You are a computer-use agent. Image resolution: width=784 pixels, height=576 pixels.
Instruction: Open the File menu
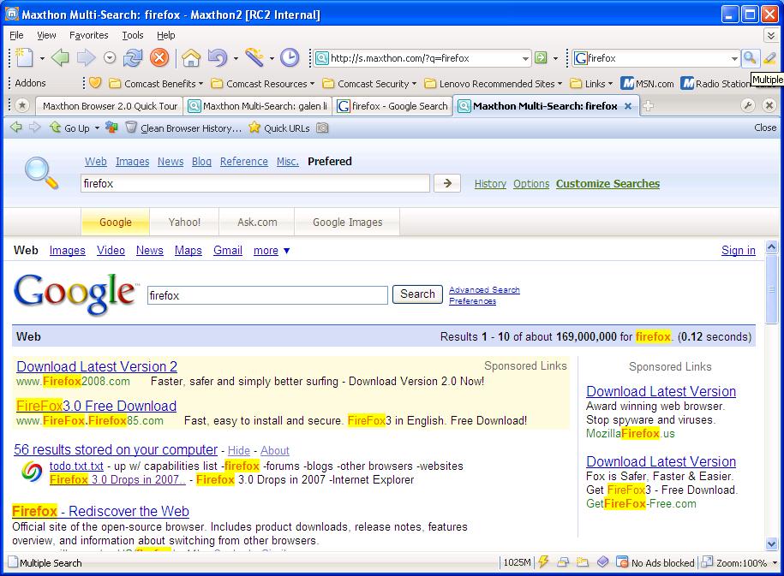pyautogui.click(x=16, y=35)
